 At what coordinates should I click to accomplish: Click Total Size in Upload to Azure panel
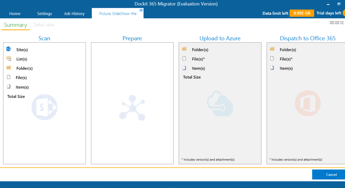pyautogui.click(x=192, y=77)
